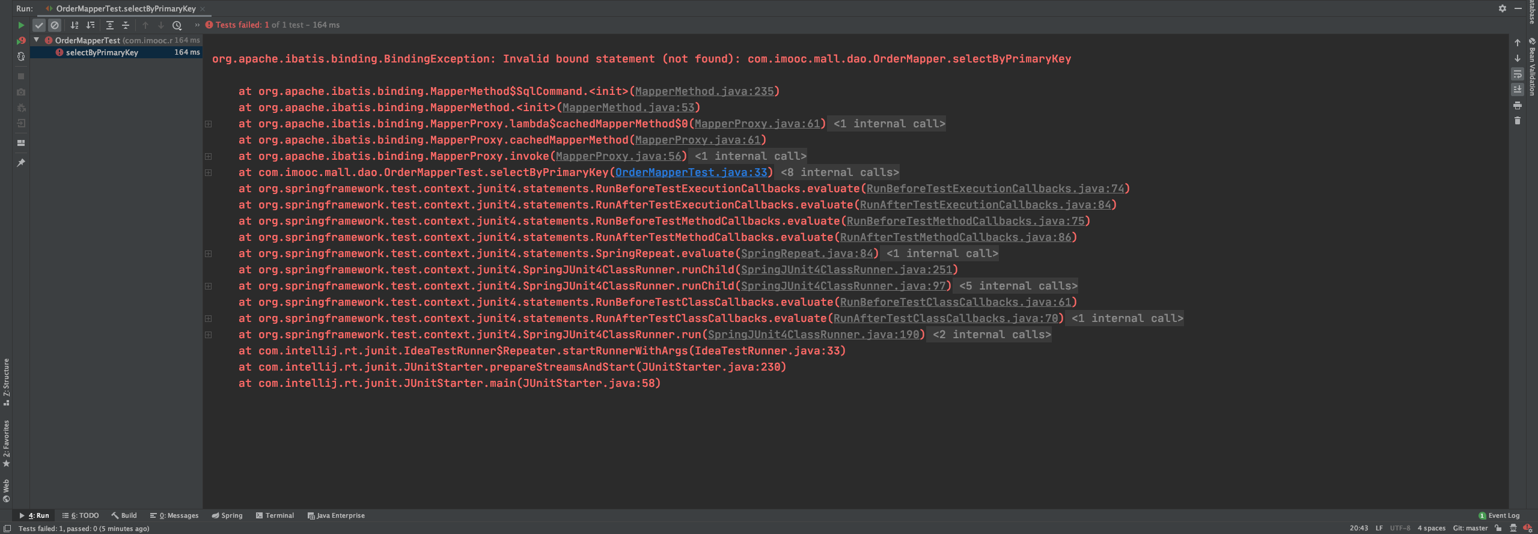Go to previous failed test arrow

pos(145,25)
